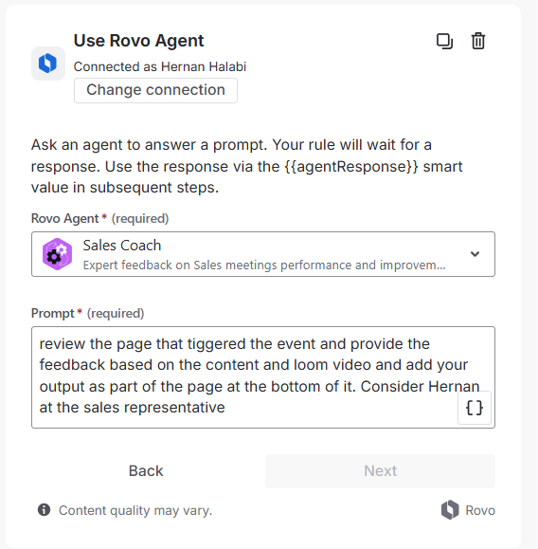The width and height of the screenshot is (538, 549).
Task: Click the info icon near Content quality notice
Action: click(45, 510)
